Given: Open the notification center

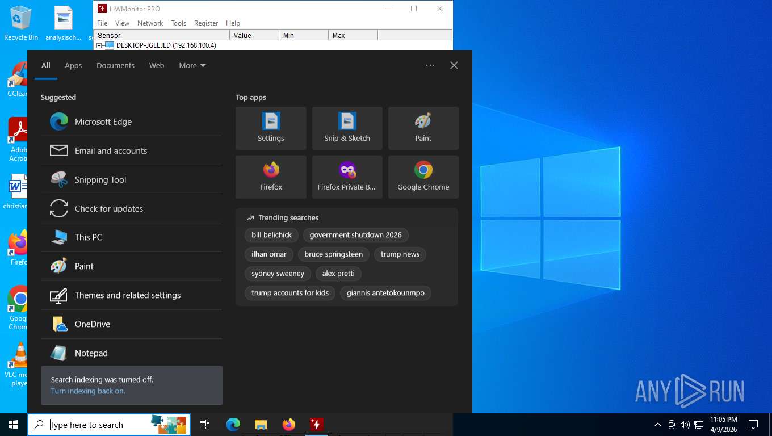Looking at the screenshot, I should pyautogui.click(x=753, y=425).
